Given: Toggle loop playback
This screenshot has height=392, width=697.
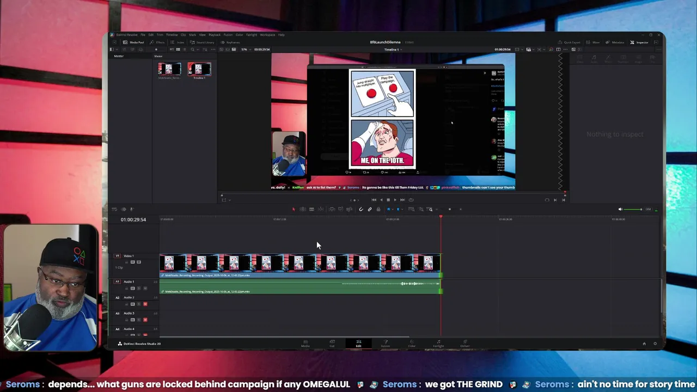Looking at the screenshot, I should (411, 200).
